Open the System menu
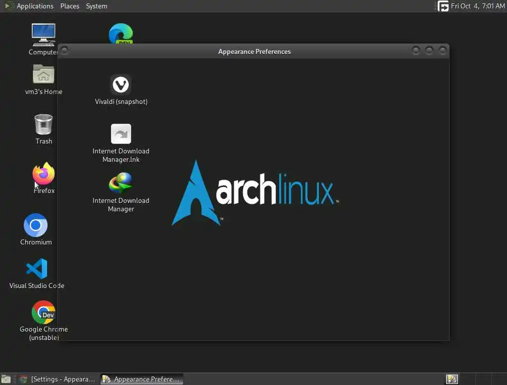 coord(97,6)
